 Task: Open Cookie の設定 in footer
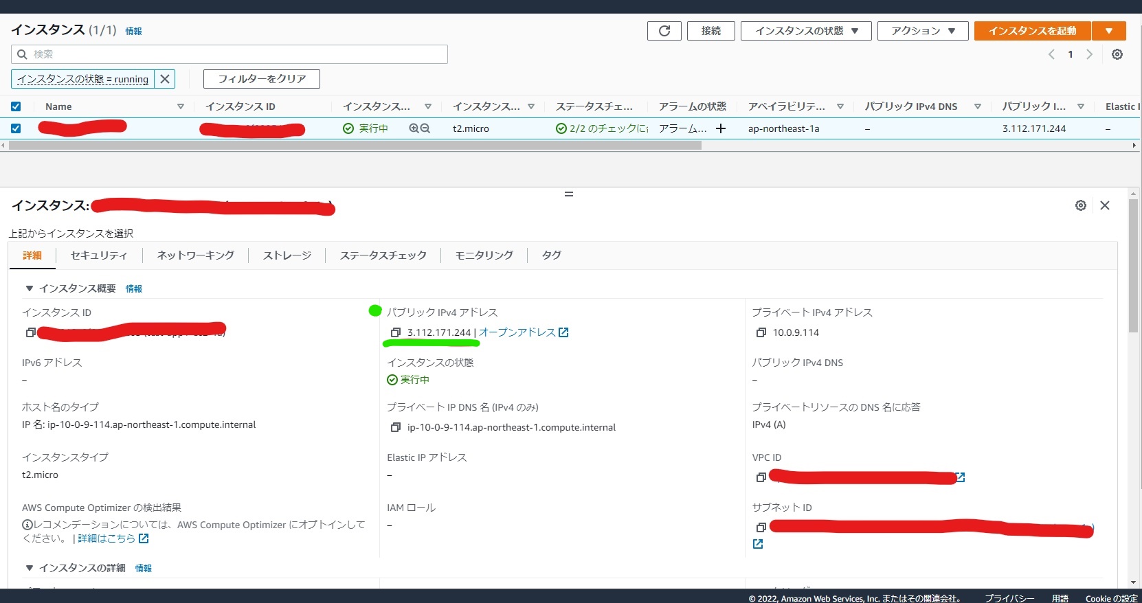click(1112, 598)
